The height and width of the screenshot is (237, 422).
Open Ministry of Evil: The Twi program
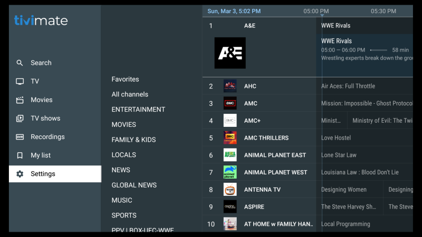tap(382, 121)
